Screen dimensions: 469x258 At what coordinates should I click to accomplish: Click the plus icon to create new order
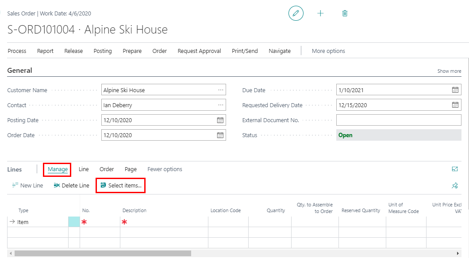pos(320,13)
